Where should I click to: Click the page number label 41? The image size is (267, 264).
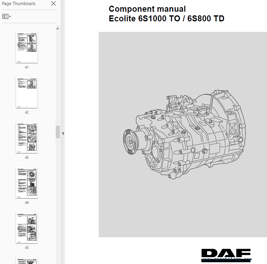27,67
